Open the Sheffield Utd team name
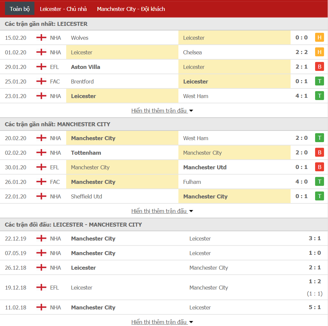The width and height of the screenshot is (328, 326). click(x=86, y=196)
